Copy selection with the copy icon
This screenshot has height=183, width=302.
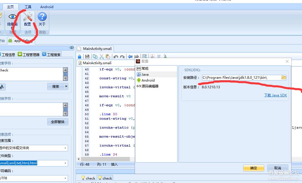coord(95,57)
